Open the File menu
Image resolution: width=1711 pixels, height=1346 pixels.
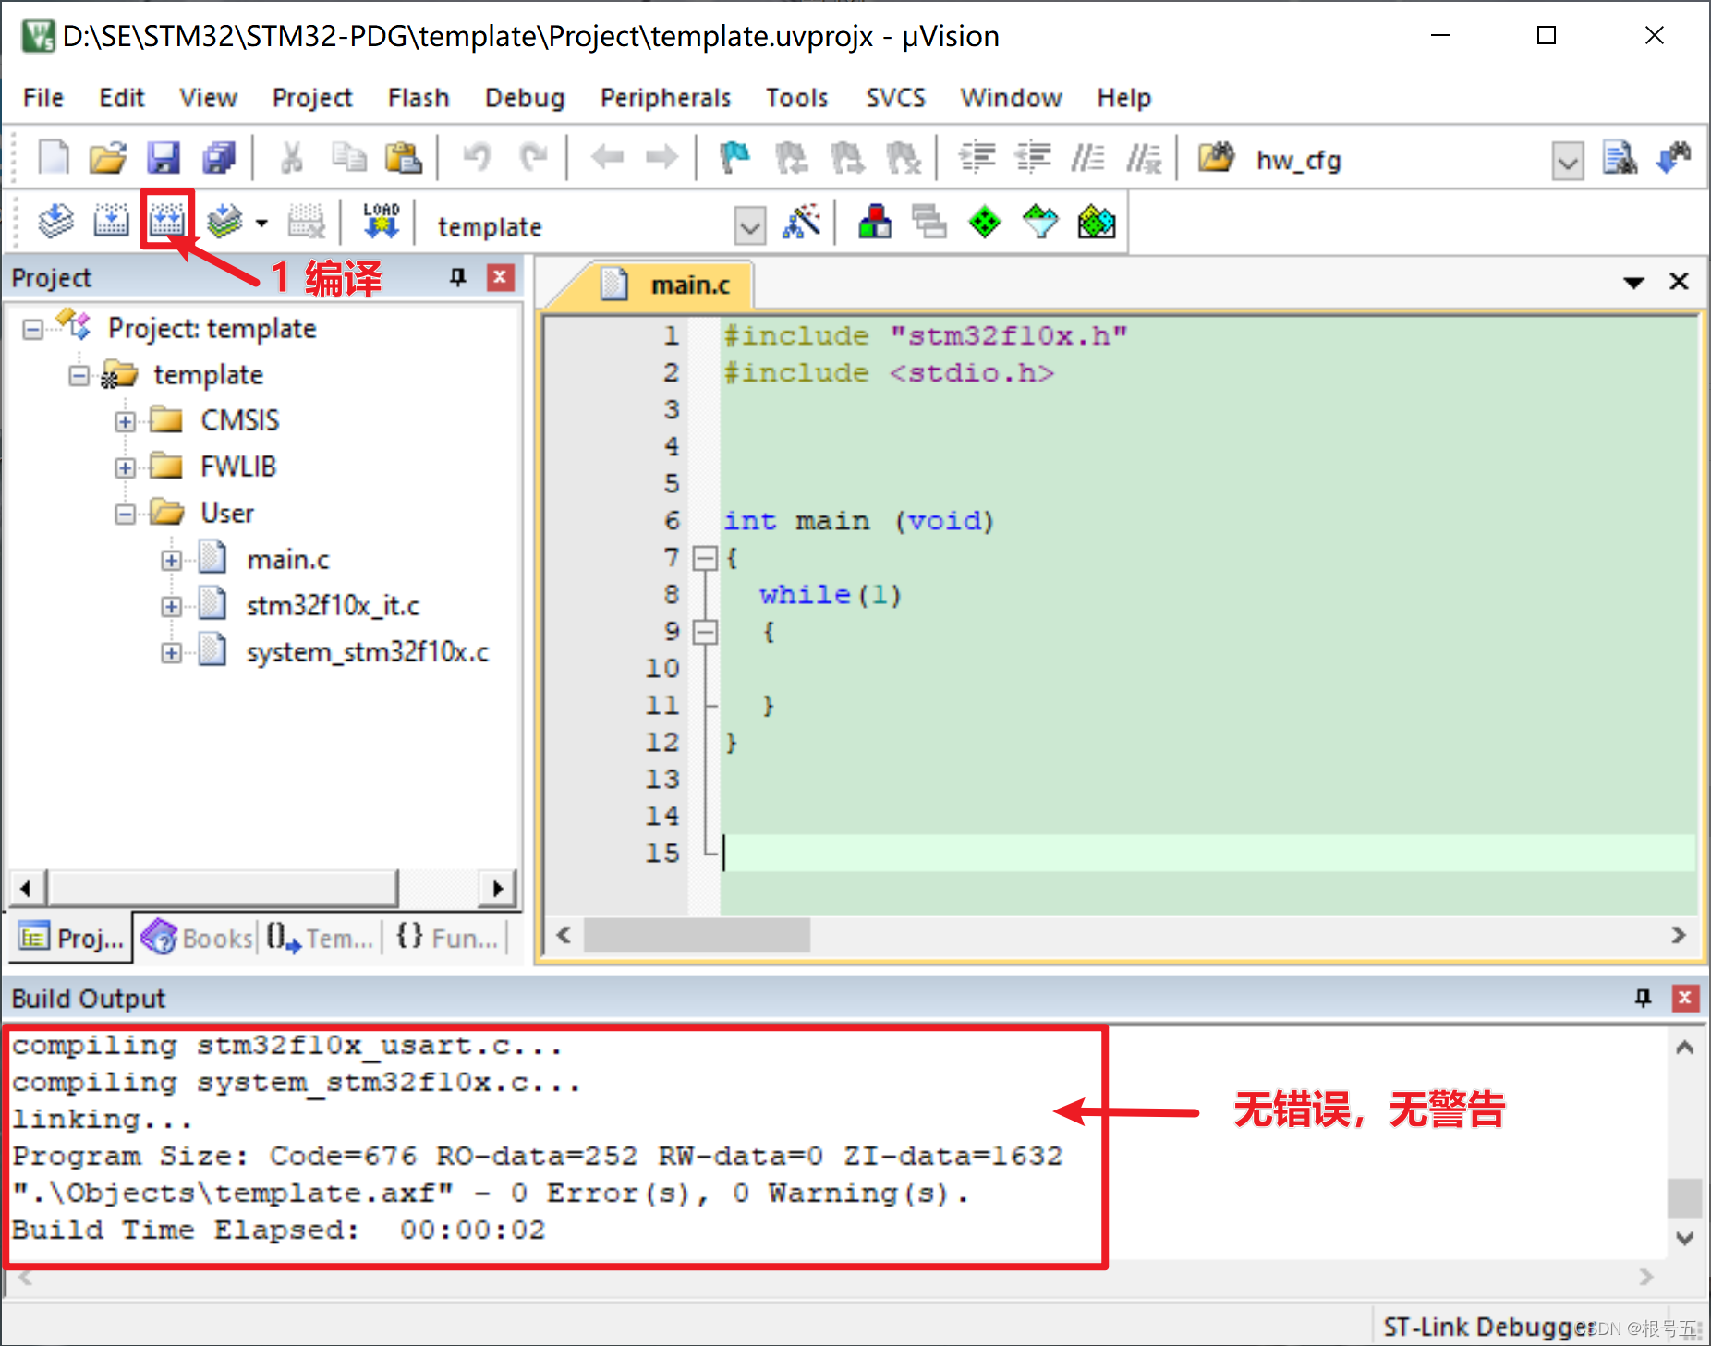[42, 98]
